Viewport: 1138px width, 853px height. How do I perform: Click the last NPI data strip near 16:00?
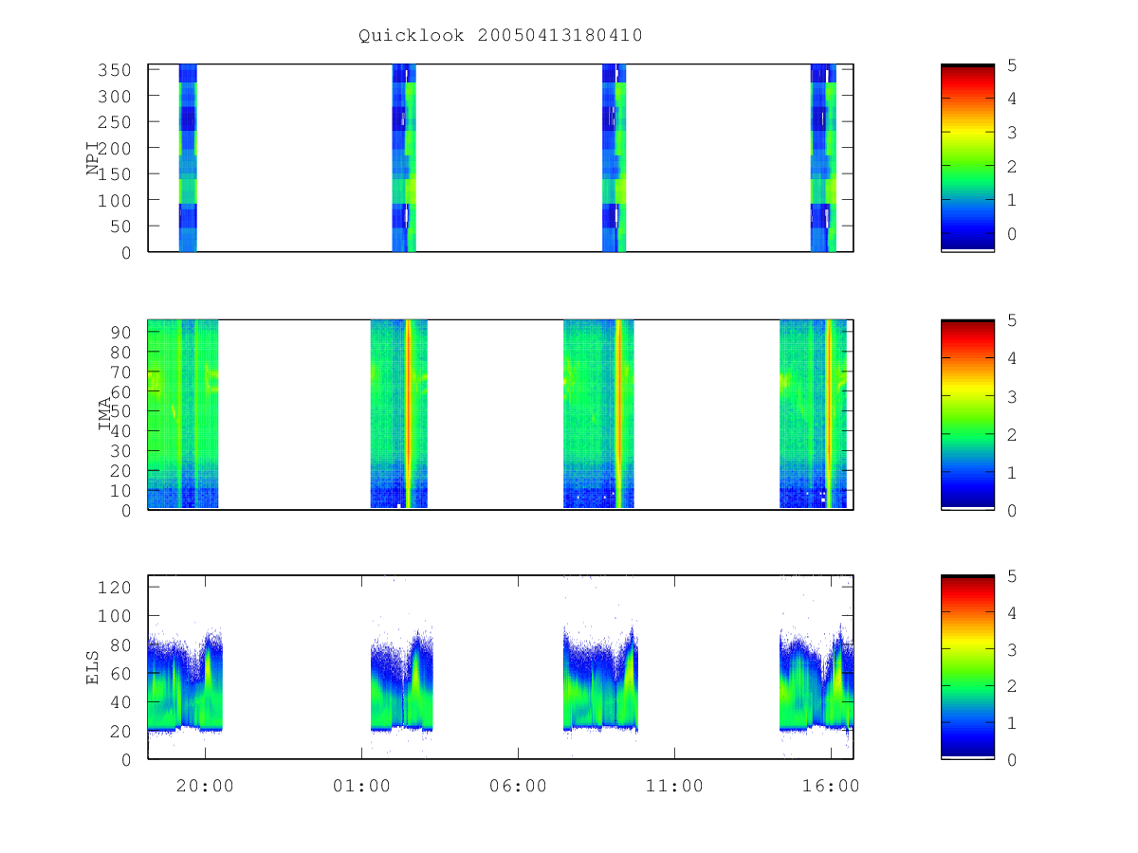tap(823, 157)
